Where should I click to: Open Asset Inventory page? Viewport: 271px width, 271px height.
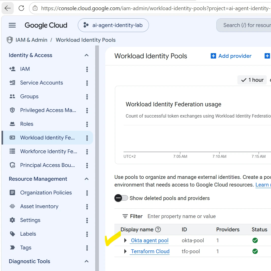point(39,206)
